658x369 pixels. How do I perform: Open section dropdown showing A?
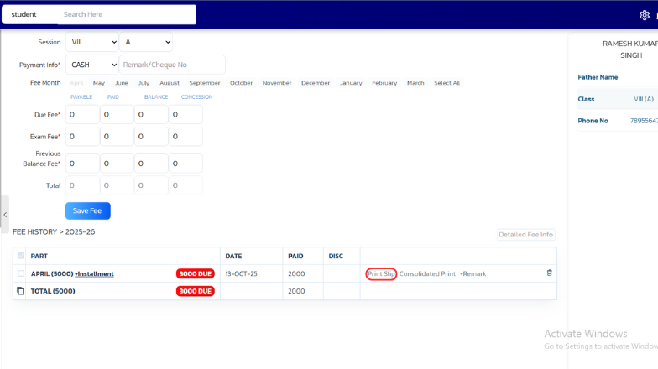(146, 42)
